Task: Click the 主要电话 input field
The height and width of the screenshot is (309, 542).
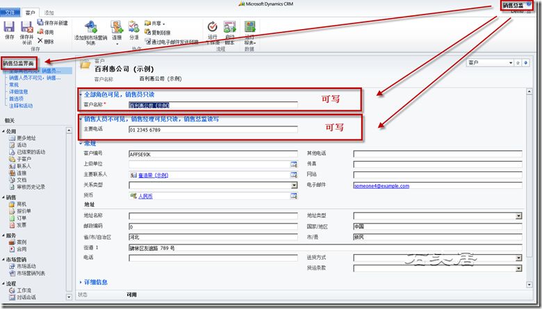Action: [x=213, y=130]
